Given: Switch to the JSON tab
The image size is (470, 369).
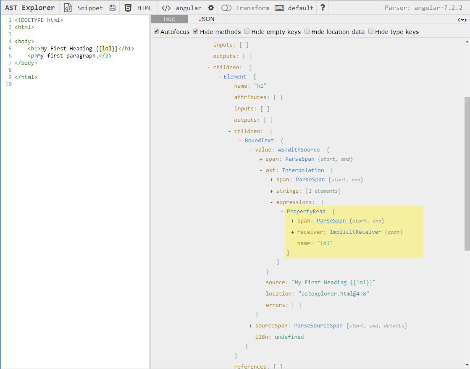Looking at the screenshot, I should (x=206, y=19).
